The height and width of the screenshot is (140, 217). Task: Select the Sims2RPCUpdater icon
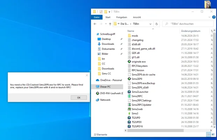click(x=129, y=105)
